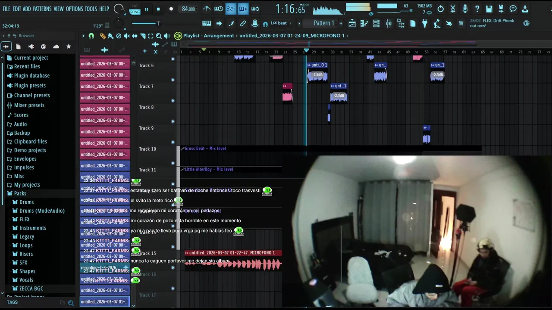552x310 pixels.
Task: Open the Channel rack icon
Action: point(376,24)
